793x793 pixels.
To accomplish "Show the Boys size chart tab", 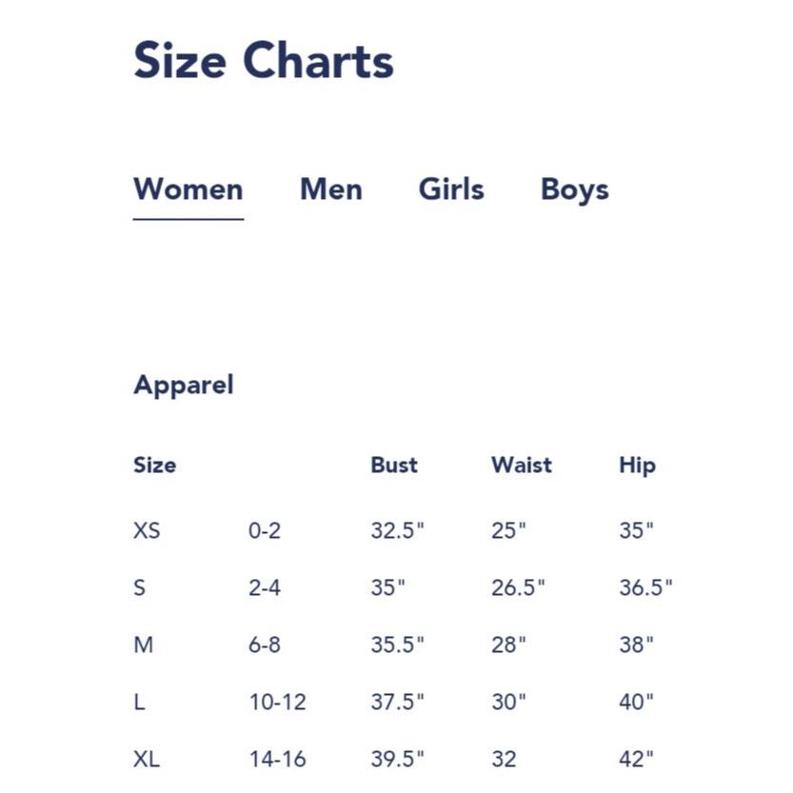I will coord(575,190).
